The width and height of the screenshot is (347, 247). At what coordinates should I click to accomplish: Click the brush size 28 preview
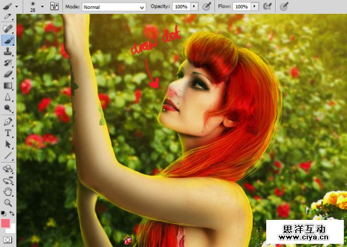[33, 7]
